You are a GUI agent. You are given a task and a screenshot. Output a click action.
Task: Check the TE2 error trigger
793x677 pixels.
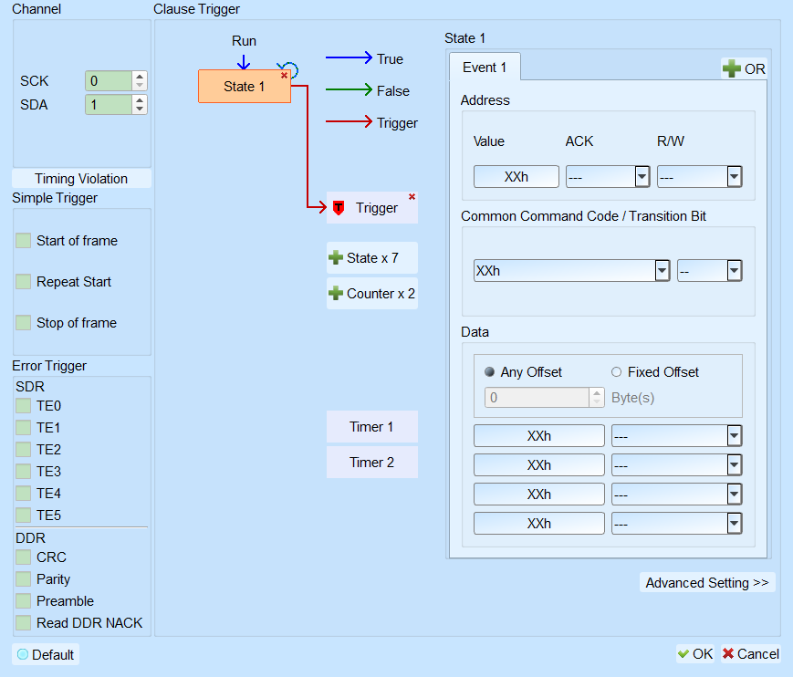pos(23,450)
